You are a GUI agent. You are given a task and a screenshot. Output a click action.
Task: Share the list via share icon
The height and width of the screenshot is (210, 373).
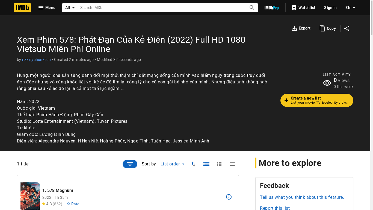tap(347, 28)
